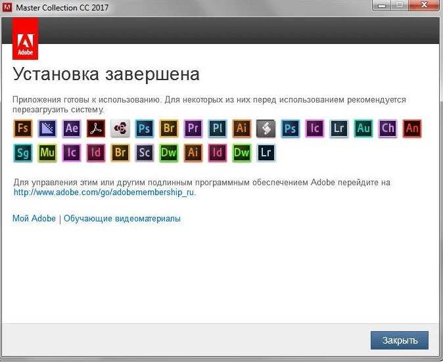Click the Id icon between Ic and Br
The width and height of the screenshot is (443, 362).
(x=96, y=153)
